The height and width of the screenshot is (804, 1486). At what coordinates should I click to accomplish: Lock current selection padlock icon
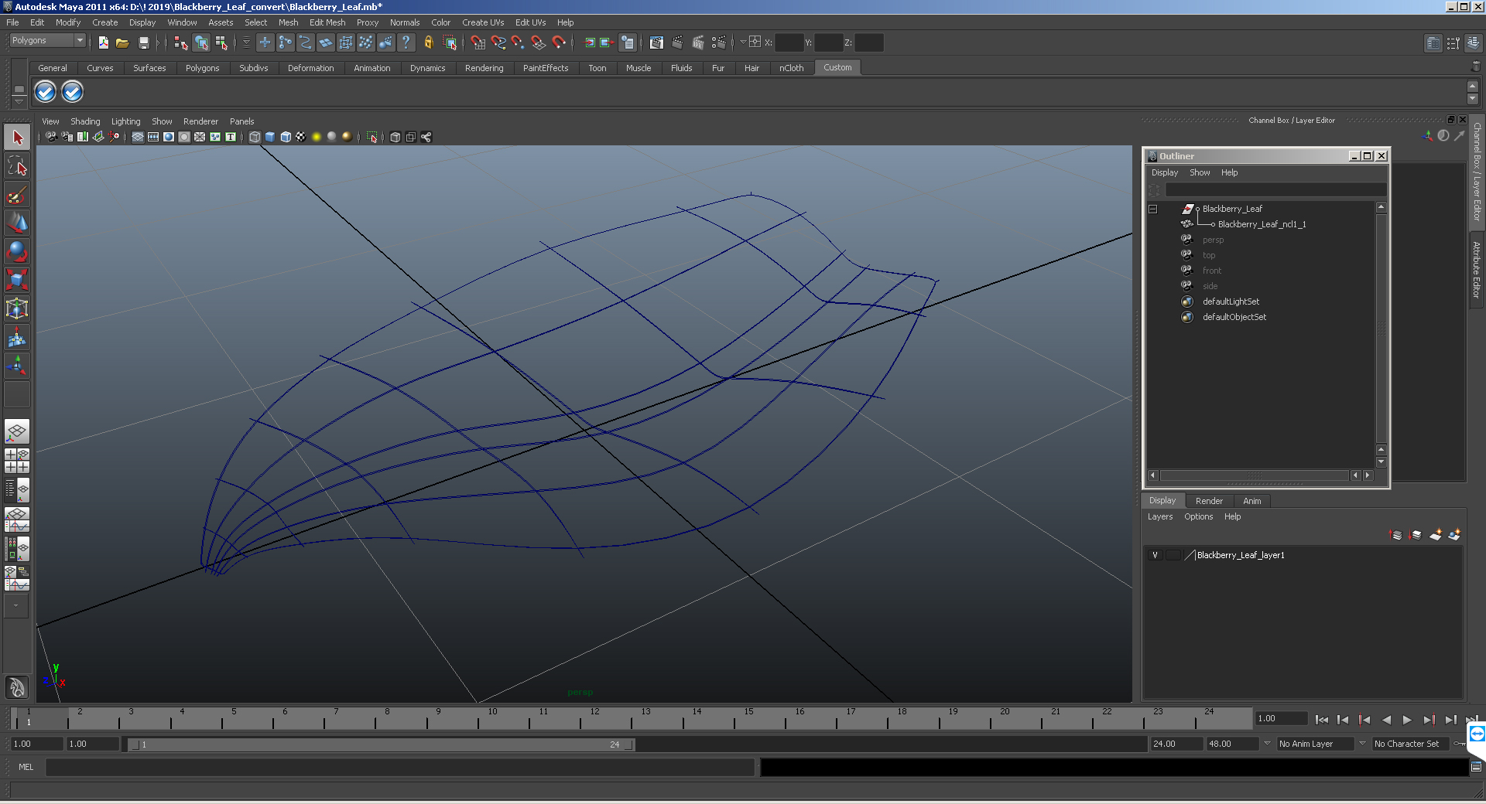coord(428,43)
